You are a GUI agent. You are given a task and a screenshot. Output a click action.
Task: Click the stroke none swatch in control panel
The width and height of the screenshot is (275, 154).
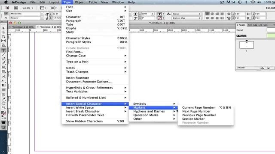[159, 18]
